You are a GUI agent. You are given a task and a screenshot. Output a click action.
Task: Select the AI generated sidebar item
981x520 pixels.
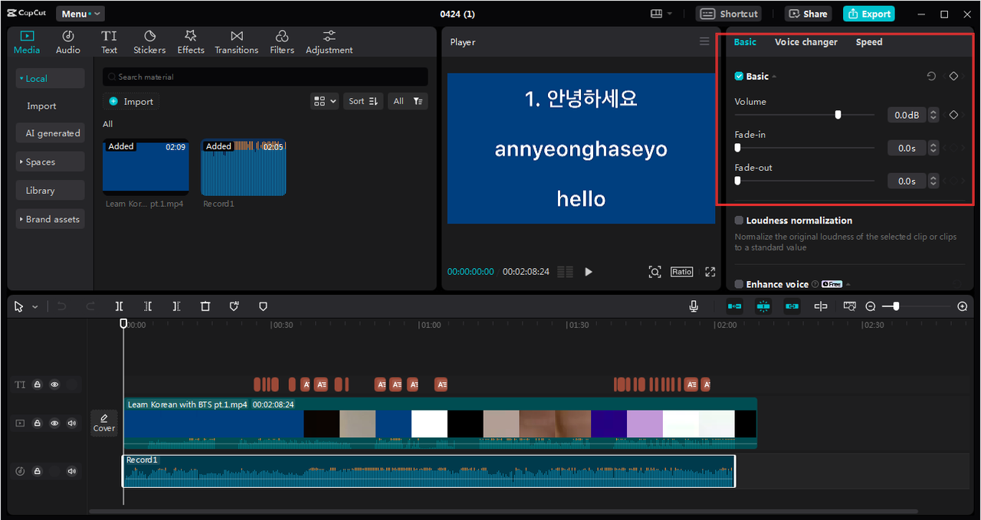click(x=50, y=133)
